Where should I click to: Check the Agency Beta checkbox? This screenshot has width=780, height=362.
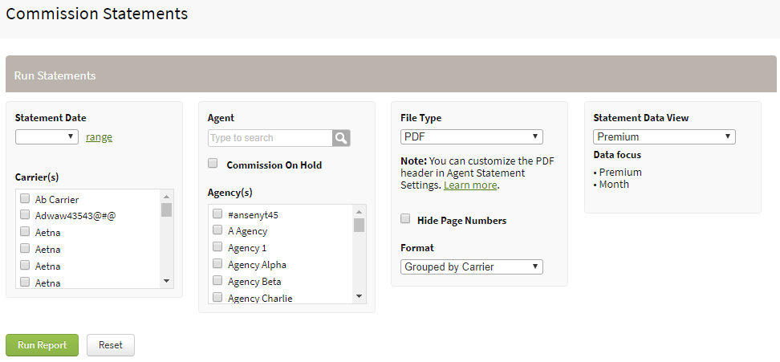[x=217, y=280]
